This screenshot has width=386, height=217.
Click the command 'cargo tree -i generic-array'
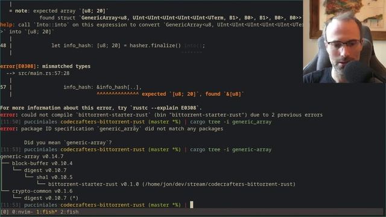(230, 149)
